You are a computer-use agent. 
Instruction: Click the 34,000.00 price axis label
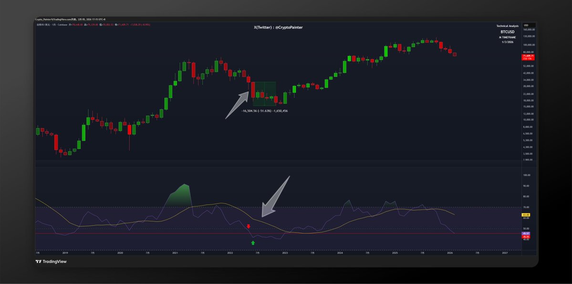click(529, 80)
